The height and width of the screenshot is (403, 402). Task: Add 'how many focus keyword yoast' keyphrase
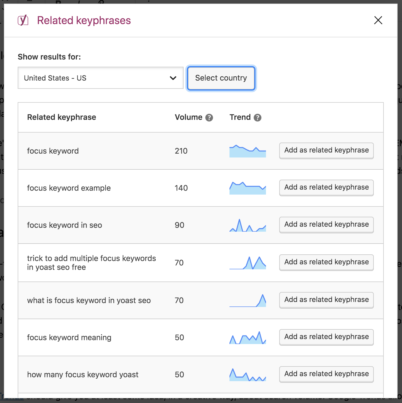pyautogui.click(x=326, y=374)
